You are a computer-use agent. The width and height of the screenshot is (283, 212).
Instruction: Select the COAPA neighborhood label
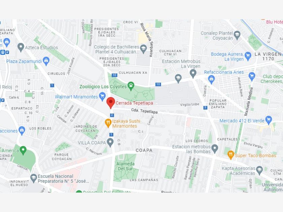pos(144,150)
